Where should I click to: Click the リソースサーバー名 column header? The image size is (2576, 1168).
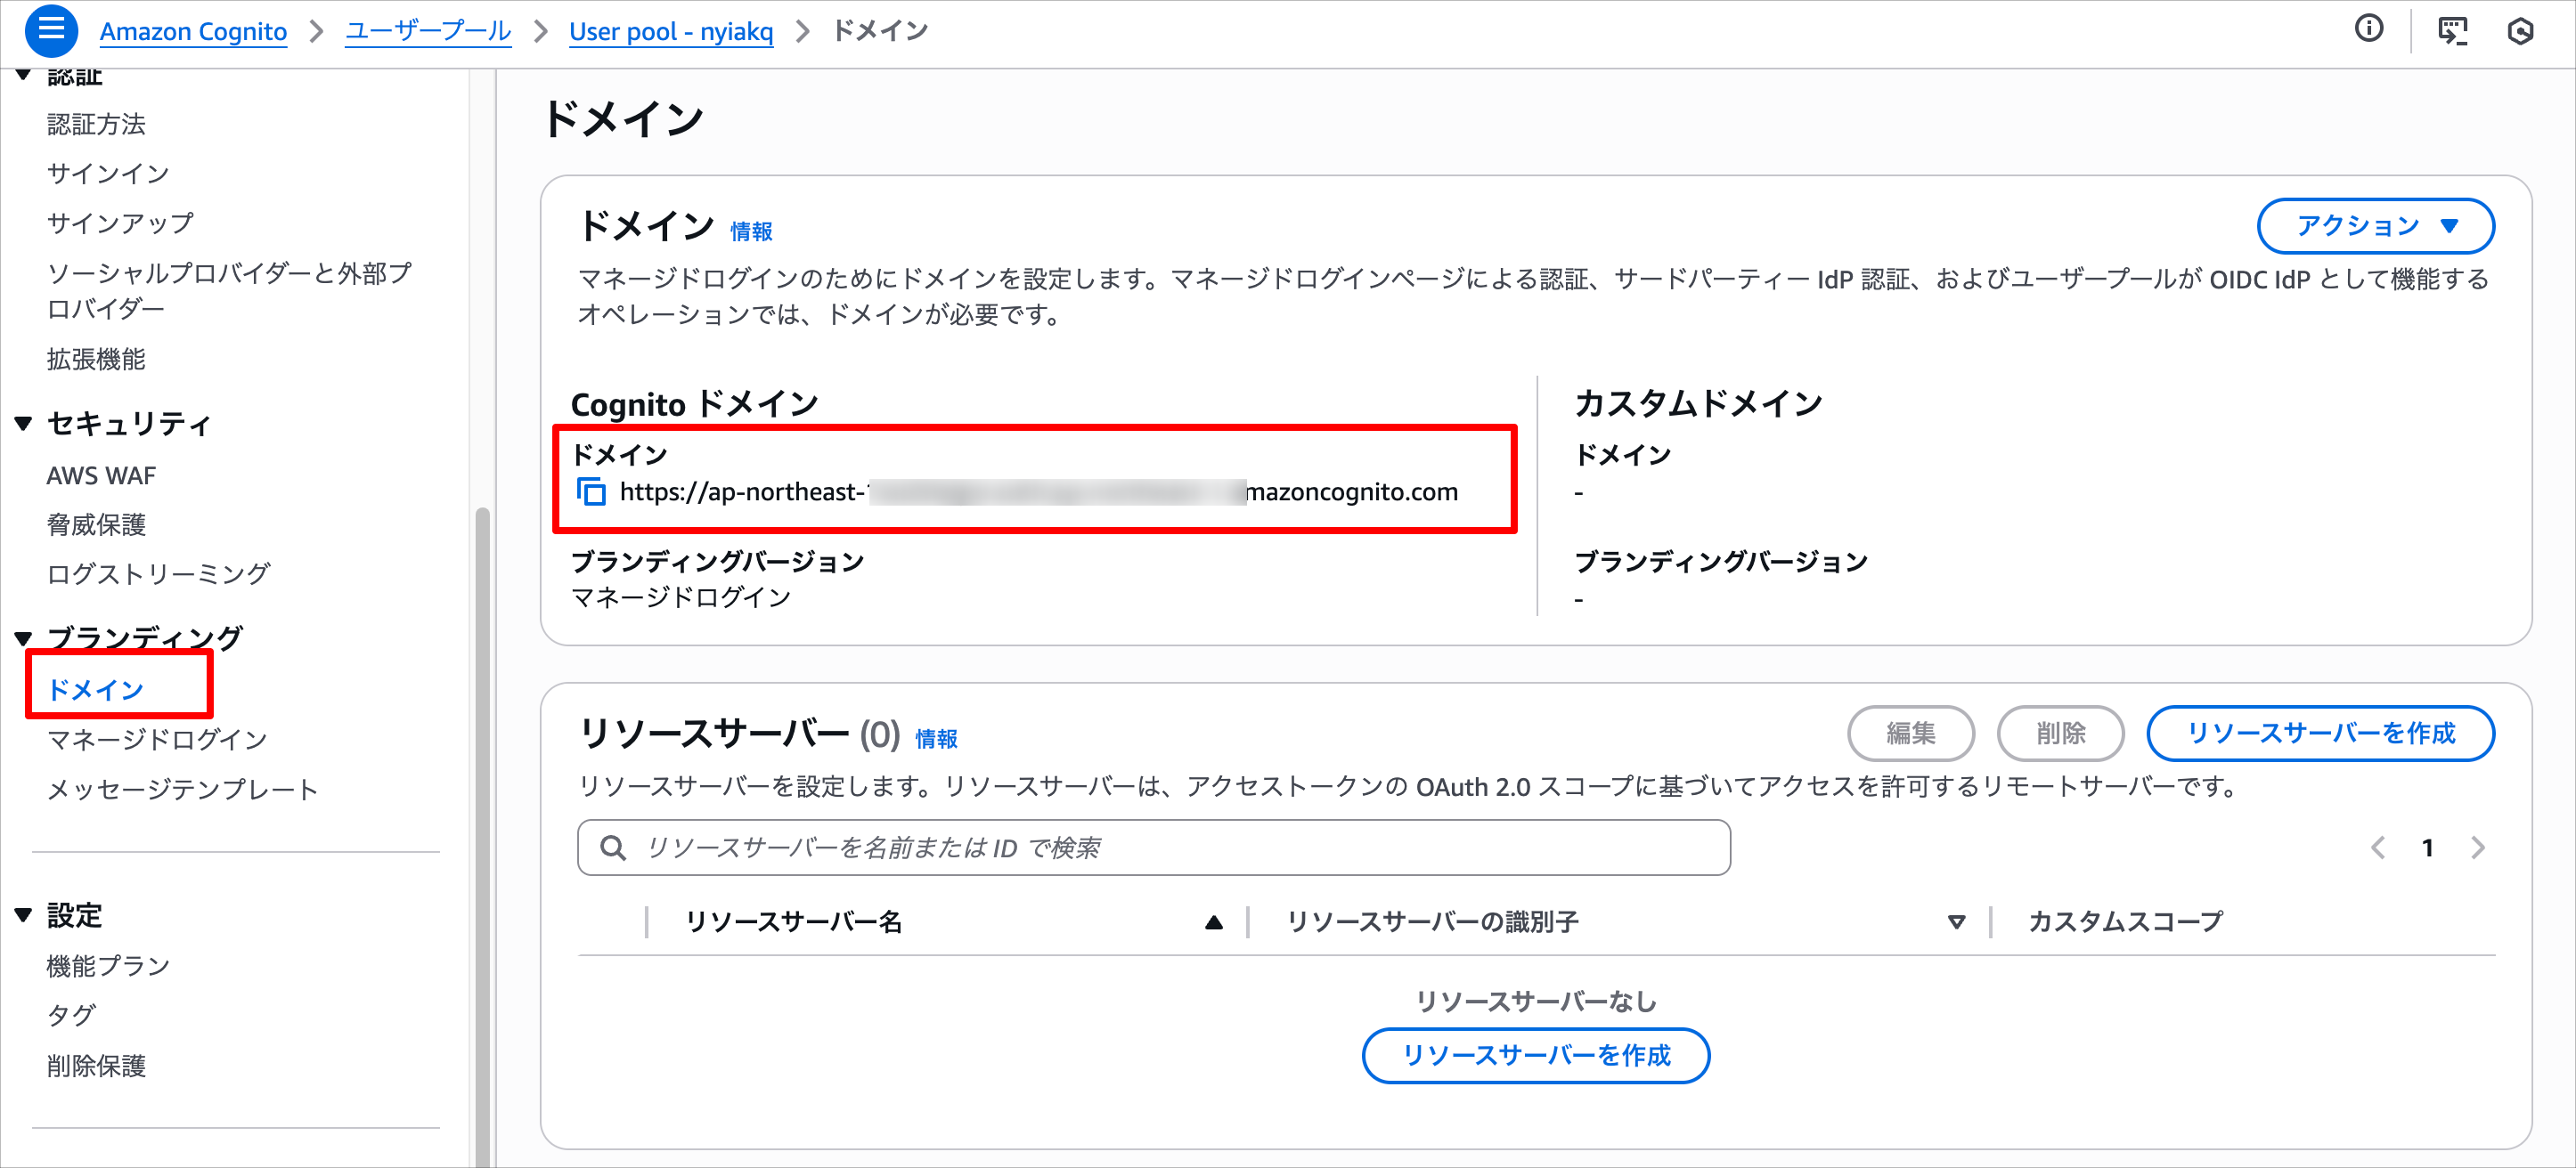point(794,922)
